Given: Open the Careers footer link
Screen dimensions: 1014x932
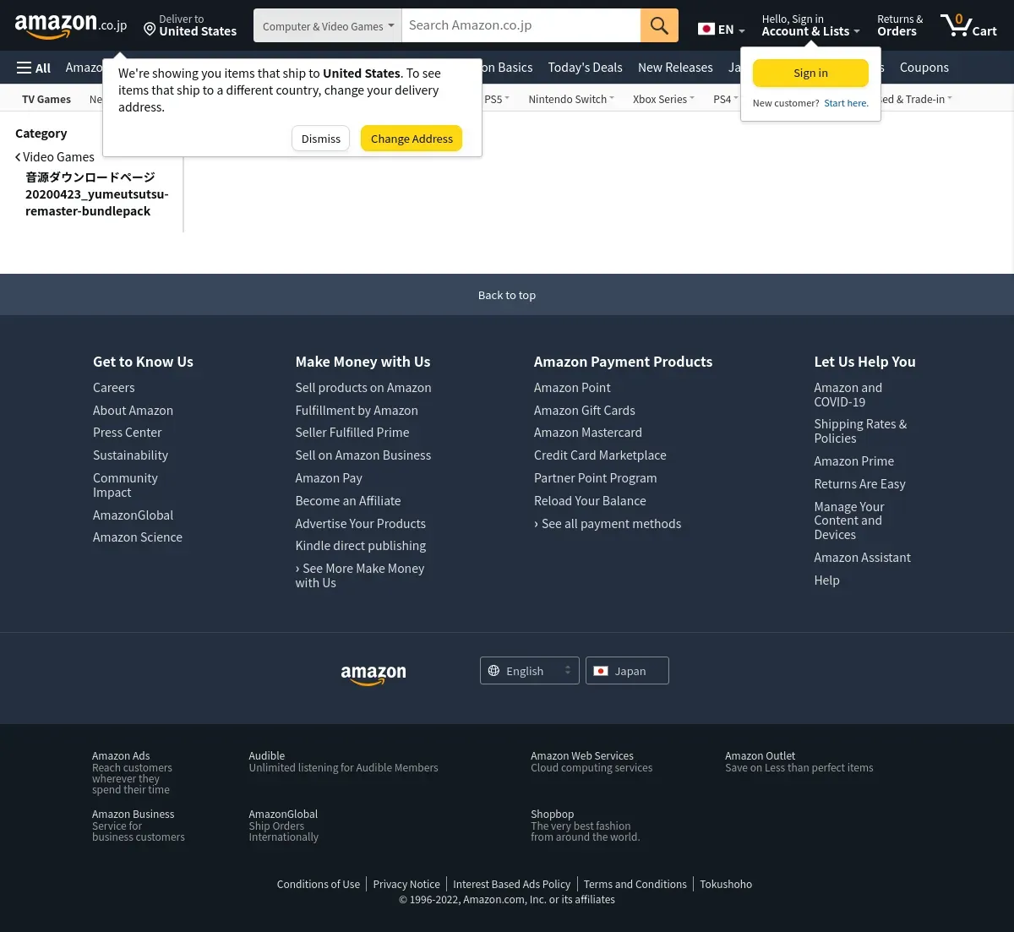Looking at the screenshot, I should [x=114, y=388].
